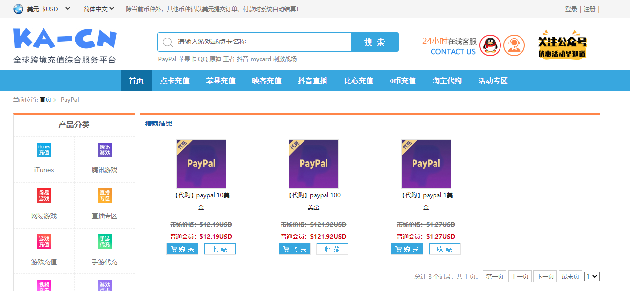Choose the 网易游戏 category icon

click(x=44, y=196)
